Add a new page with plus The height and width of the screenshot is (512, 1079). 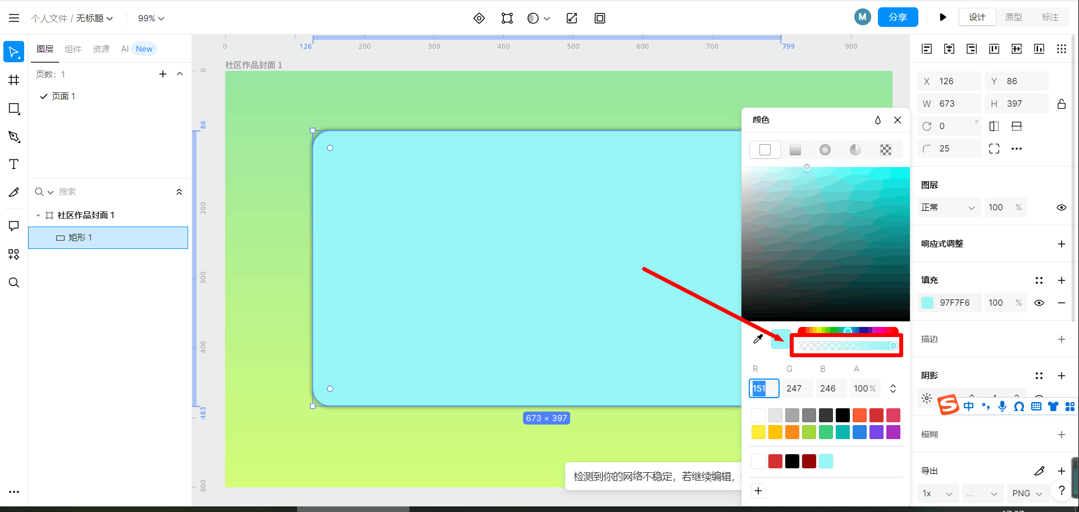click(x=163, y=74)
